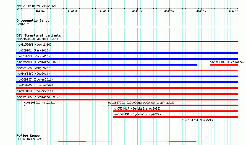This screenshot has height=145, width=246.
Task: Click the Cytogenetic Bands track heading
Action: coord(33,20)
